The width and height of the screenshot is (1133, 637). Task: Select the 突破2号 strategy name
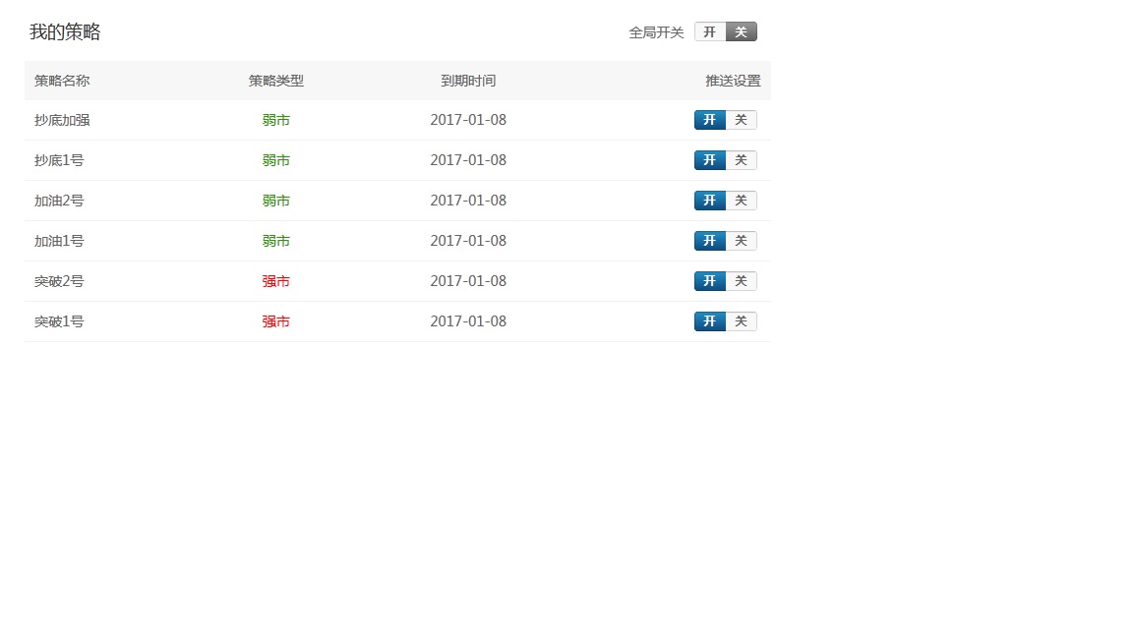pos(59,281)
